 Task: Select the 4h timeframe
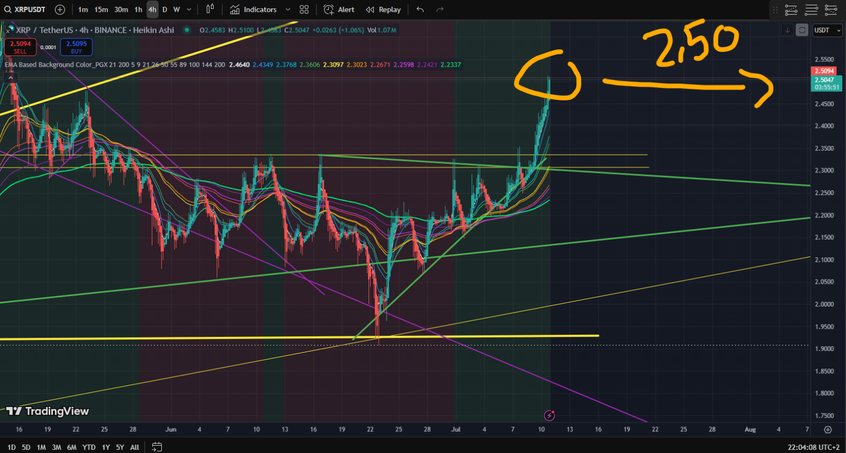(152, 10)
